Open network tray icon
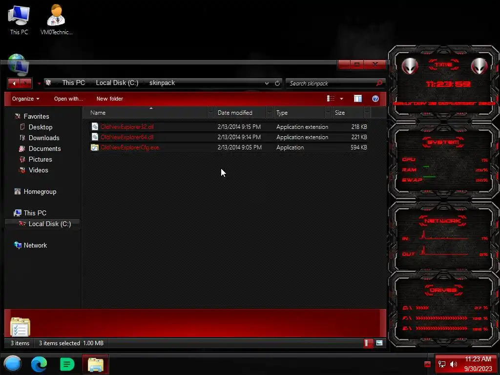Screen dimensions: 500x375 (442, 364)
